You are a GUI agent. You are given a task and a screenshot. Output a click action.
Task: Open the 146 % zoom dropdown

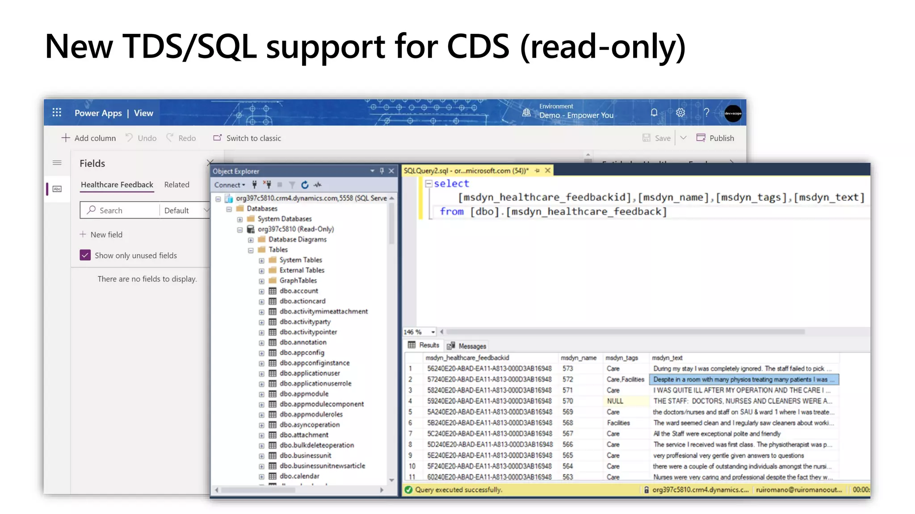pos(432,332)
